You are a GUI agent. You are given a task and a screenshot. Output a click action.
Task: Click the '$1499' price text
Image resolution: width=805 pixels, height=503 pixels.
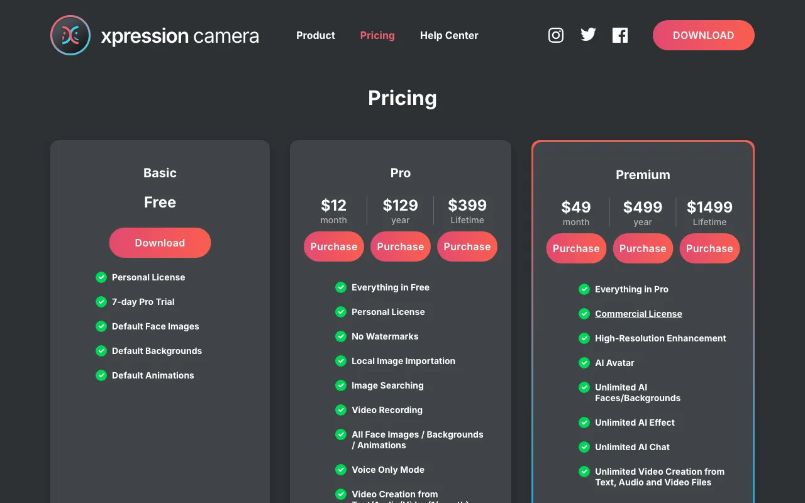709,207
